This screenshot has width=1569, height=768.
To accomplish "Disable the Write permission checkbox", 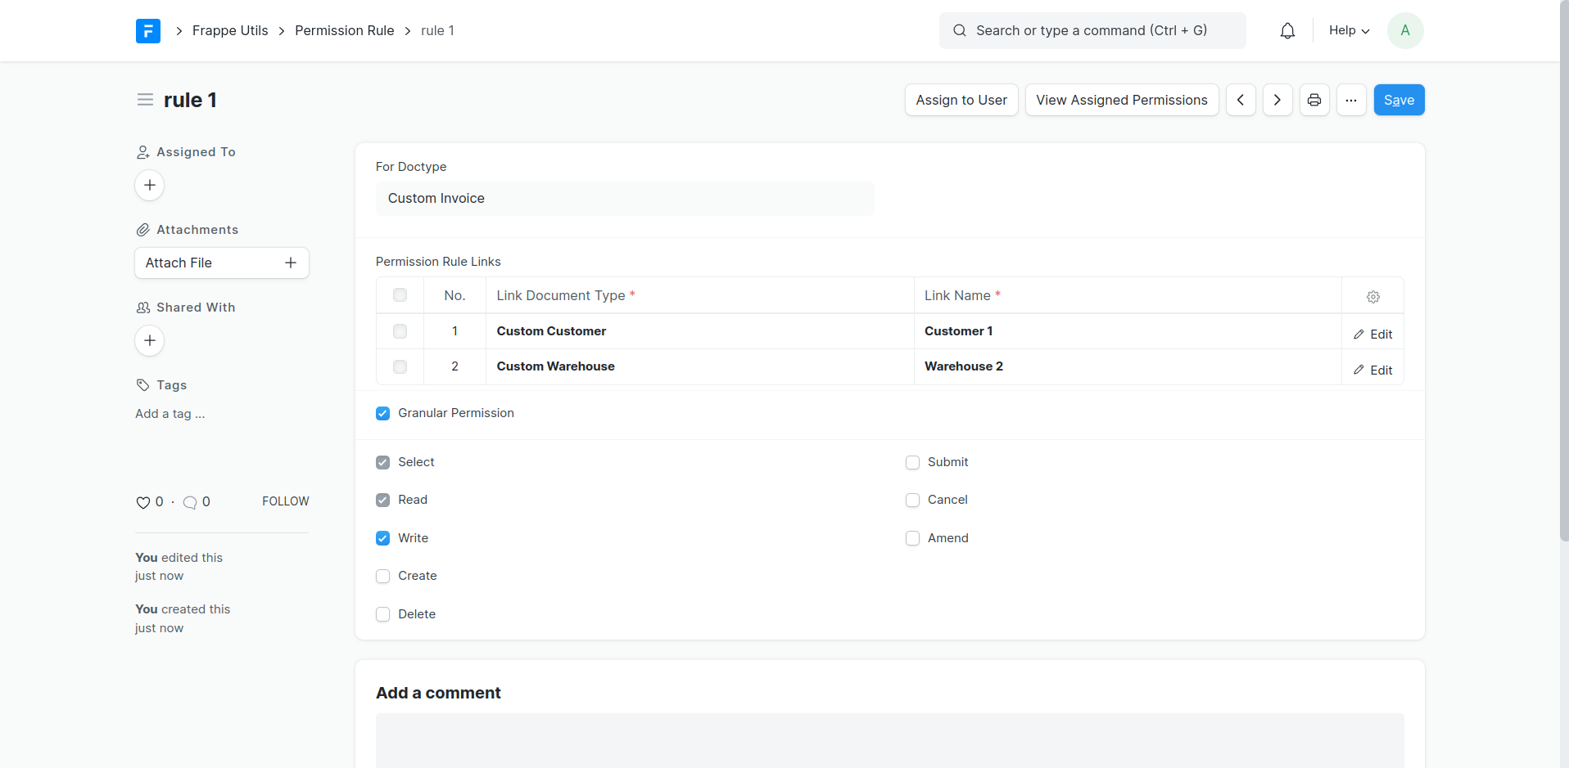I will [x=383, y=538].
